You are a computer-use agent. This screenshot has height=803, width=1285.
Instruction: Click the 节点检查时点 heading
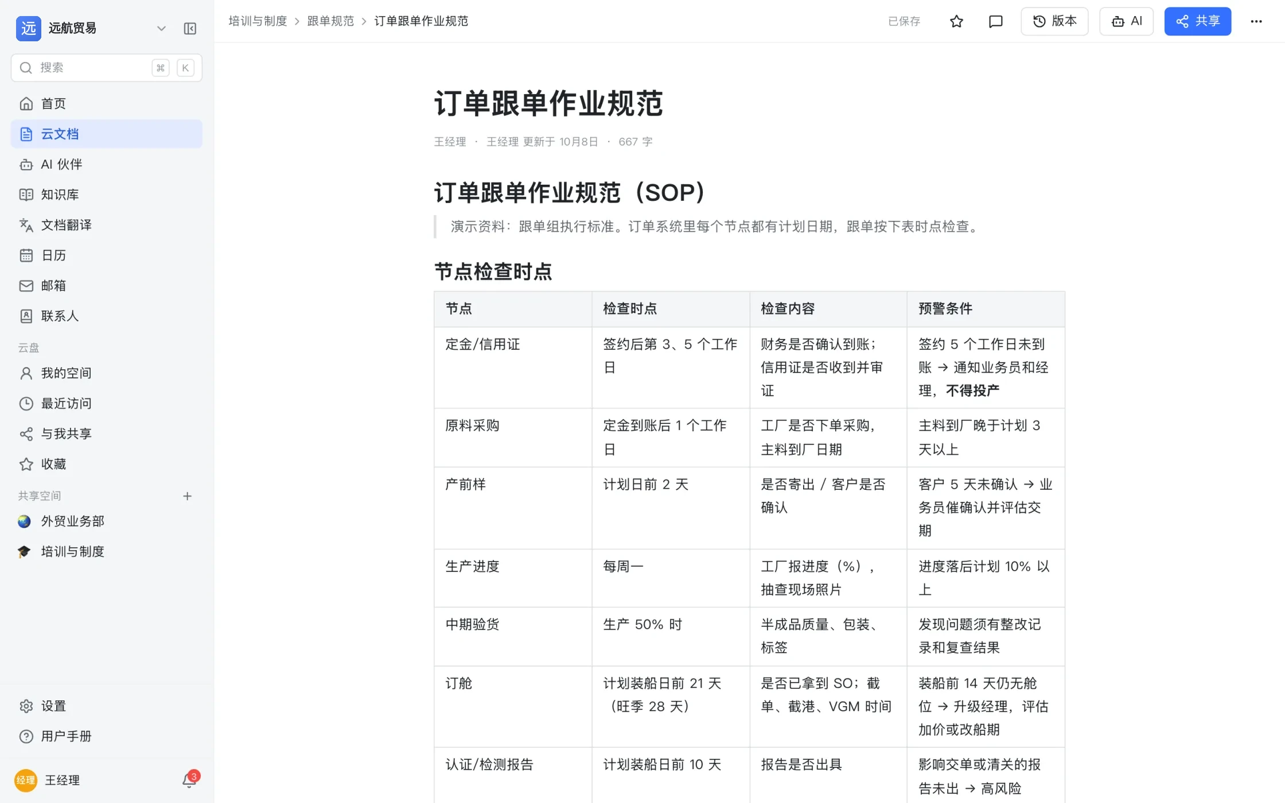click(493, 271)
